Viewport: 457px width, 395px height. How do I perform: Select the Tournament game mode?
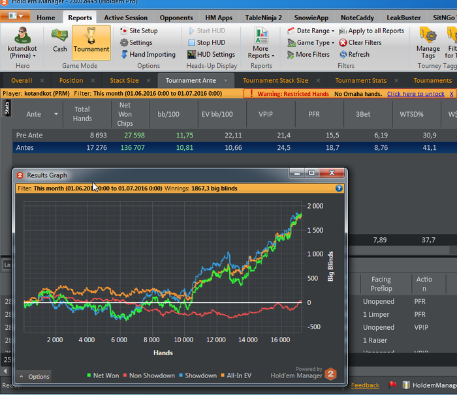[91, 42]
